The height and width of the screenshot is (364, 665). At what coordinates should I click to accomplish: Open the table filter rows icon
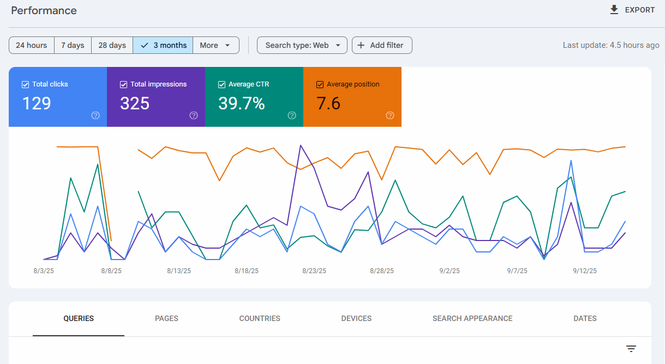point(631,349)
